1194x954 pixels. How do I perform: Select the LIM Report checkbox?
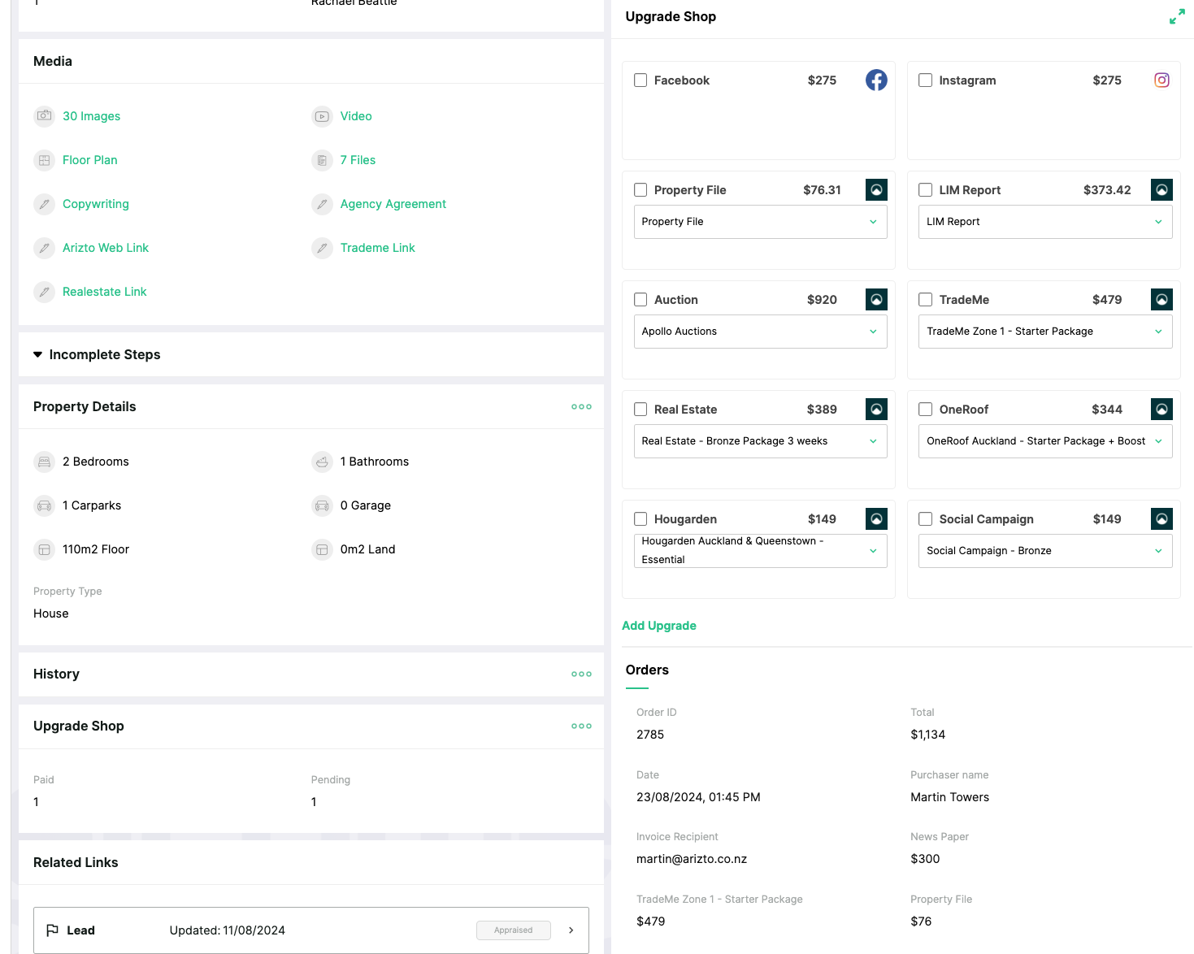coord(925,189)
